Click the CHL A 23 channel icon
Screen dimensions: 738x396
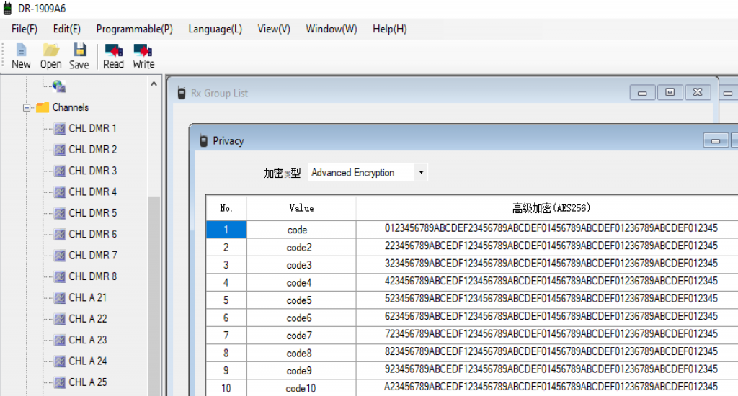tap(60, 340)
